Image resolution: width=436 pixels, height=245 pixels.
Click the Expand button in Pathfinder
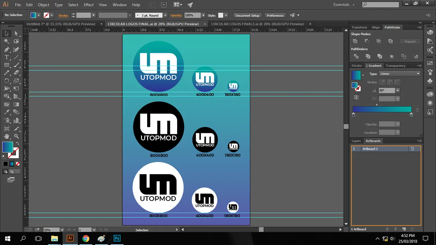click(410, 41)
